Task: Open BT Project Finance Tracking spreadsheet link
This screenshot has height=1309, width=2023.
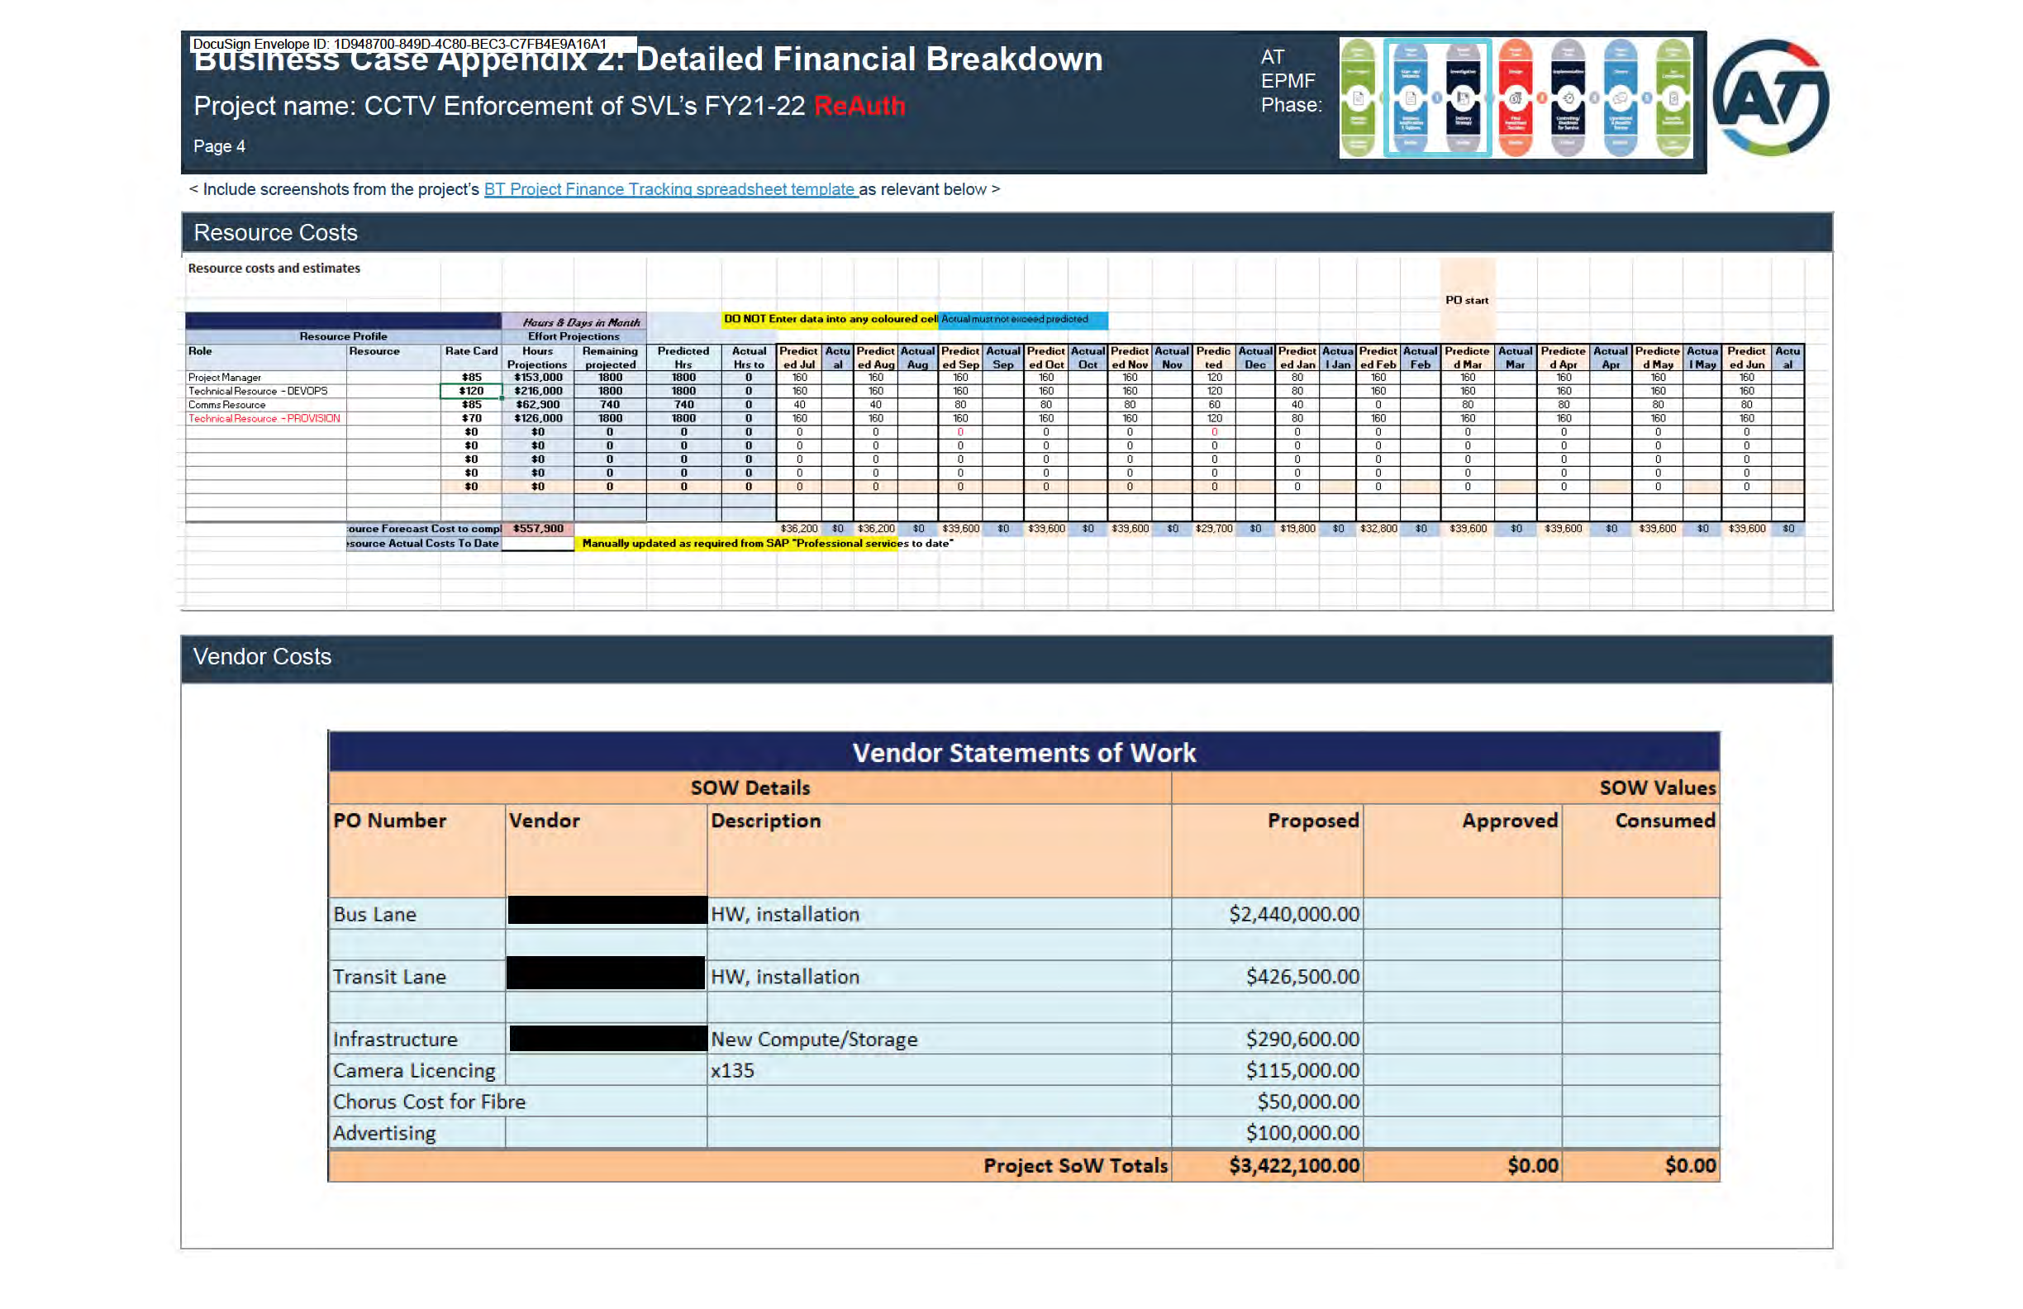Action: [x=670, y=189]
